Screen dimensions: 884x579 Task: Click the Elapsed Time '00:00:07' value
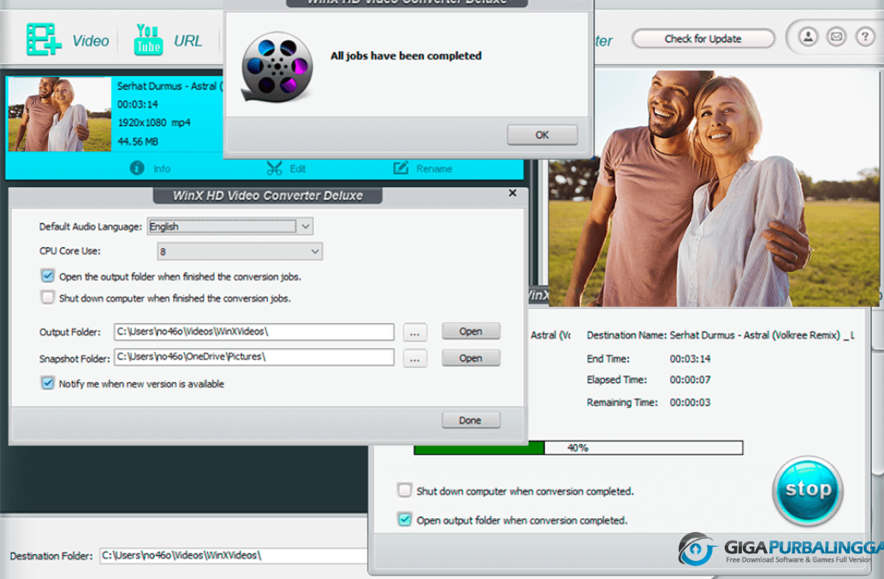pos(690,380)
